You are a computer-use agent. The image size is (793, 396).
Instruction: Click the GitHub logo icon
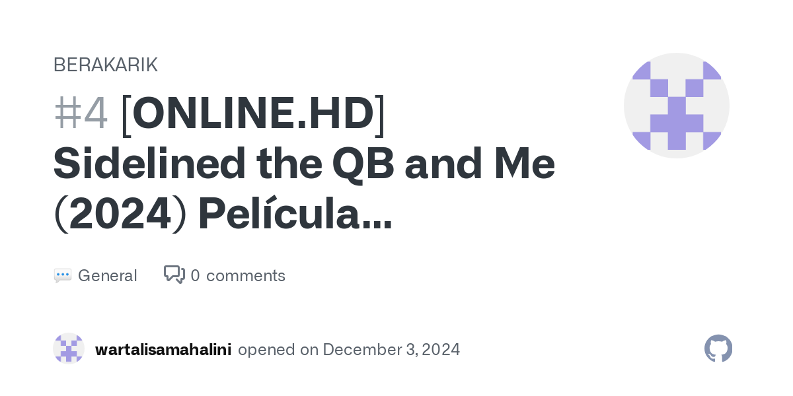click(718, 348)
